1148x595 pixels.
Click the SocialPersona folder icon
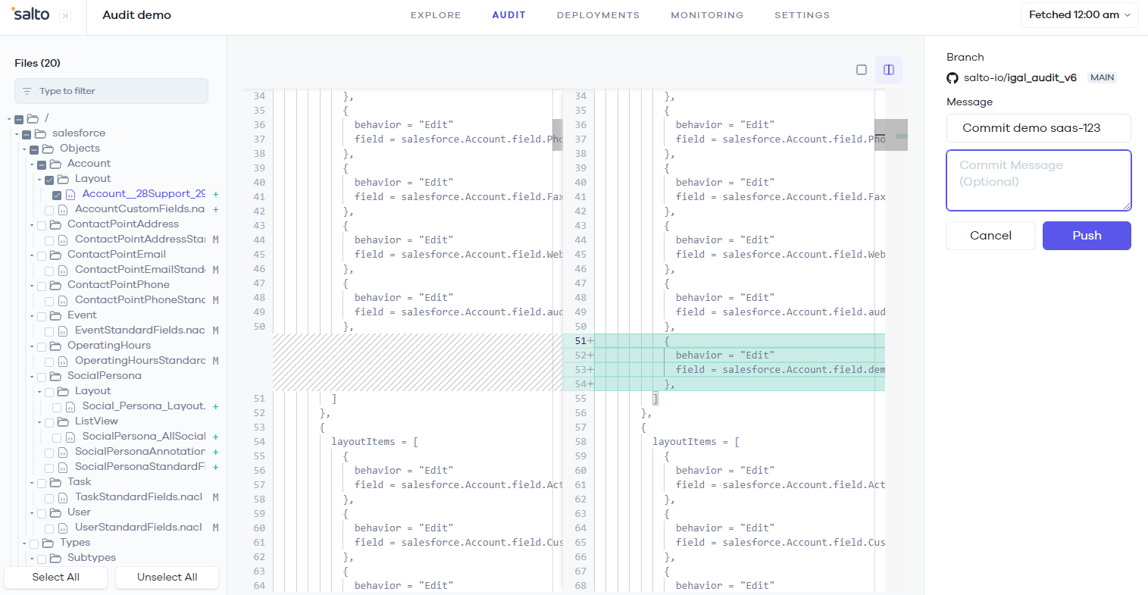pos(55,376)
